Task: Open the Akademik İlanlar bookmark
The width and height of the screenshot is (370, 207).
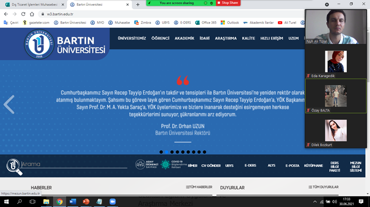Action: point(258,23)
